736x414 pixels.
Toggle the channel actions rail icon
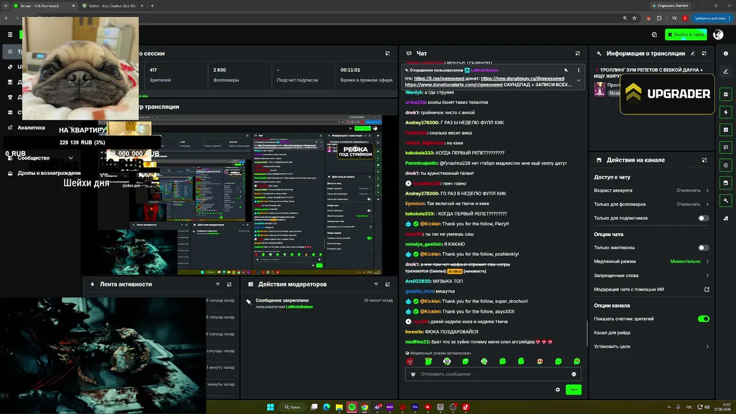pos(726,183)
